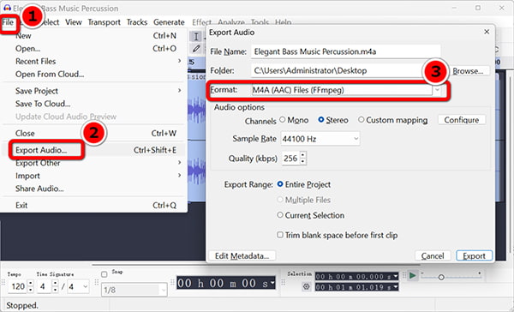
Task: Open the selection start time format arrow
Action: 396,277
